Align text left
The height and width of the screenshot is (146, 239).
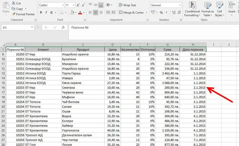(90, 12)
